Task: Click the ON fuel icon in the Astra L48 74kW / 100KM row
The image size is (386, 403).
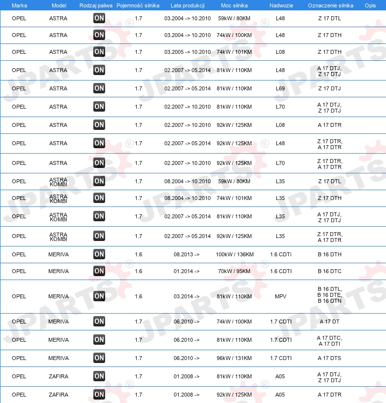Action: coord(99,35)
